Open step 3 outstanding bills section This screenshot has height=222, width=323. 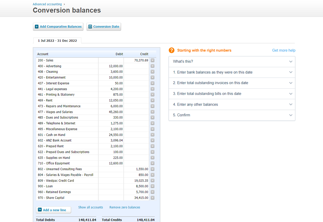pyautogui.click(x=232, y=94)
